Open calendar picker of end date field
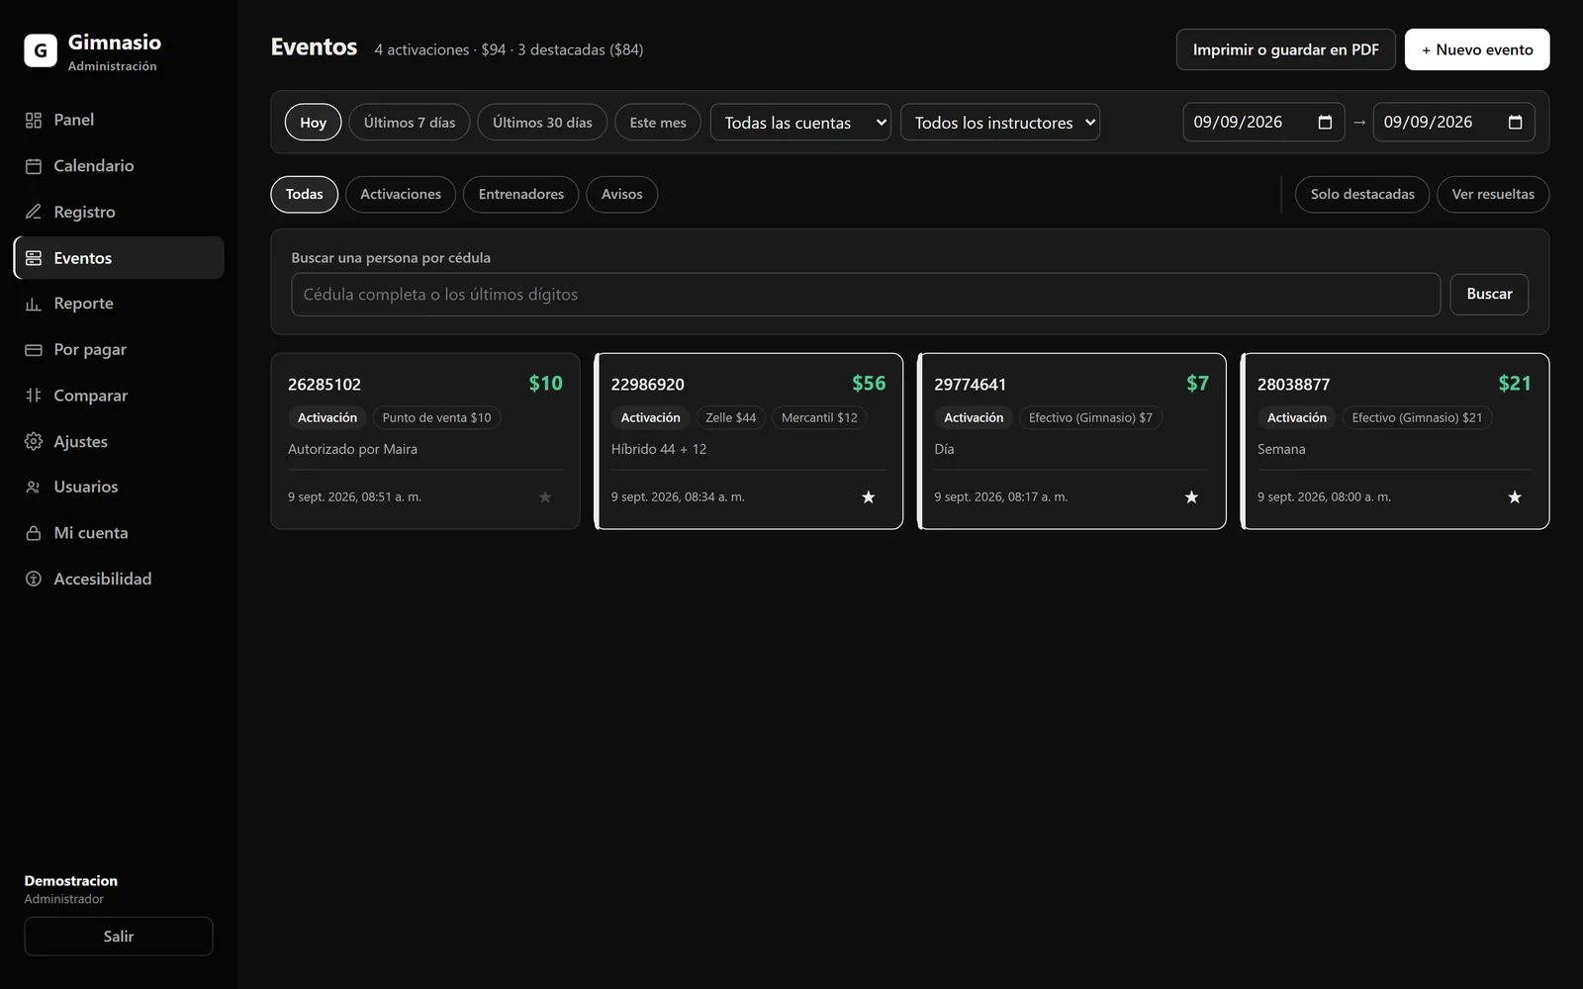 (1515, 123)
